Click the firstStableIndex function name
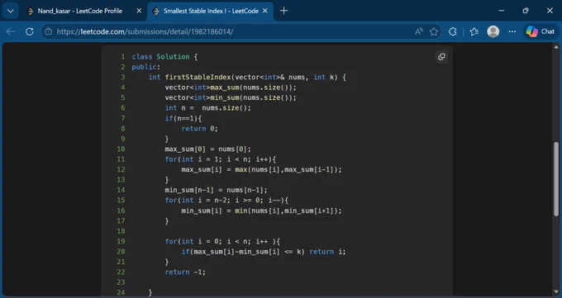The width and height of the screenshot is (562, 298). tap(198, 77)
